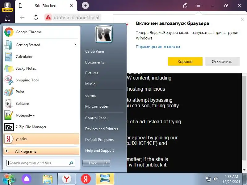Select the Site Blocked tab
The height and width of the screenshot is (185, 247).
pos(46,6)
